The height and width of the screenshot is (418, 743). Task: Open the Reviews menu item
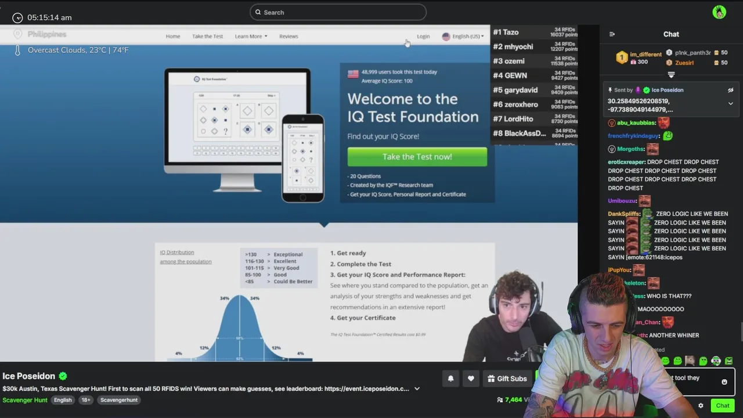coord(288,36)
